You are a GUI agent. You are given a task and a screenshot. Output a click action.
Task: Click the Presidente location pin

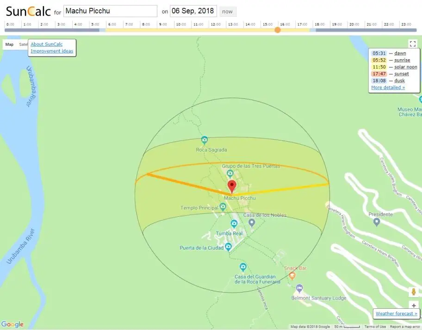click(x=377, y=222)
